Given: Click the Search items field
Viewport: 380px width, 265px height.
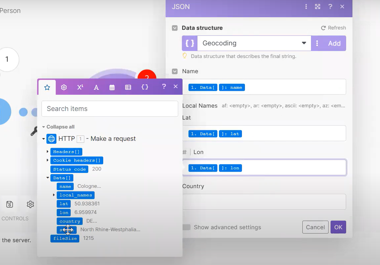Looking at the screenshot, I should pyautogui.click(x=110, y=109).
